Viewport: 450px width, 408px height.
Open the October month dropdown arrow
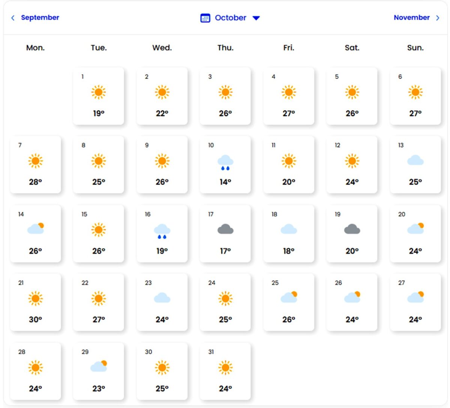coord(256,18)
